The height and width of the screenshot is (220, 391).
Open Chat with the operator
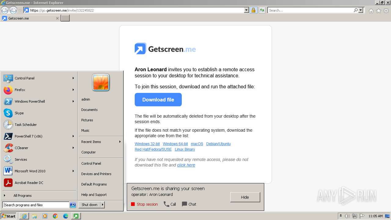tap(189, 204)
